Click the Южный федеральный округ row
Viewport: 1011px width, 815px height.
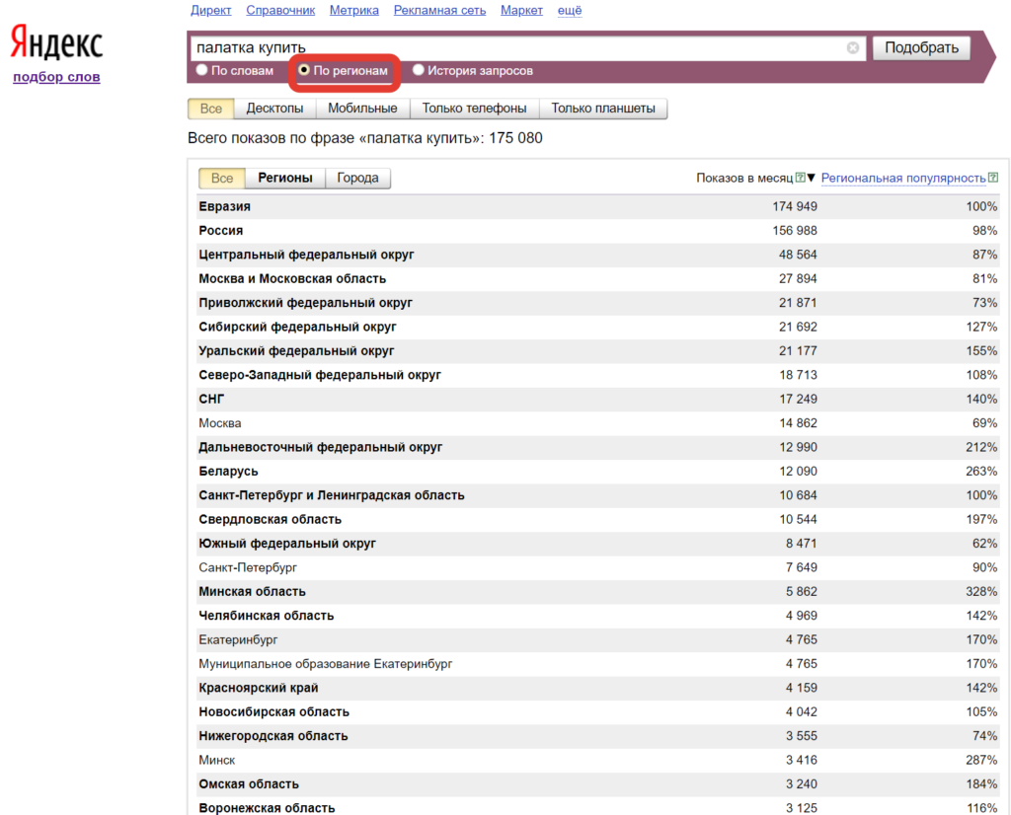[598, 544]
